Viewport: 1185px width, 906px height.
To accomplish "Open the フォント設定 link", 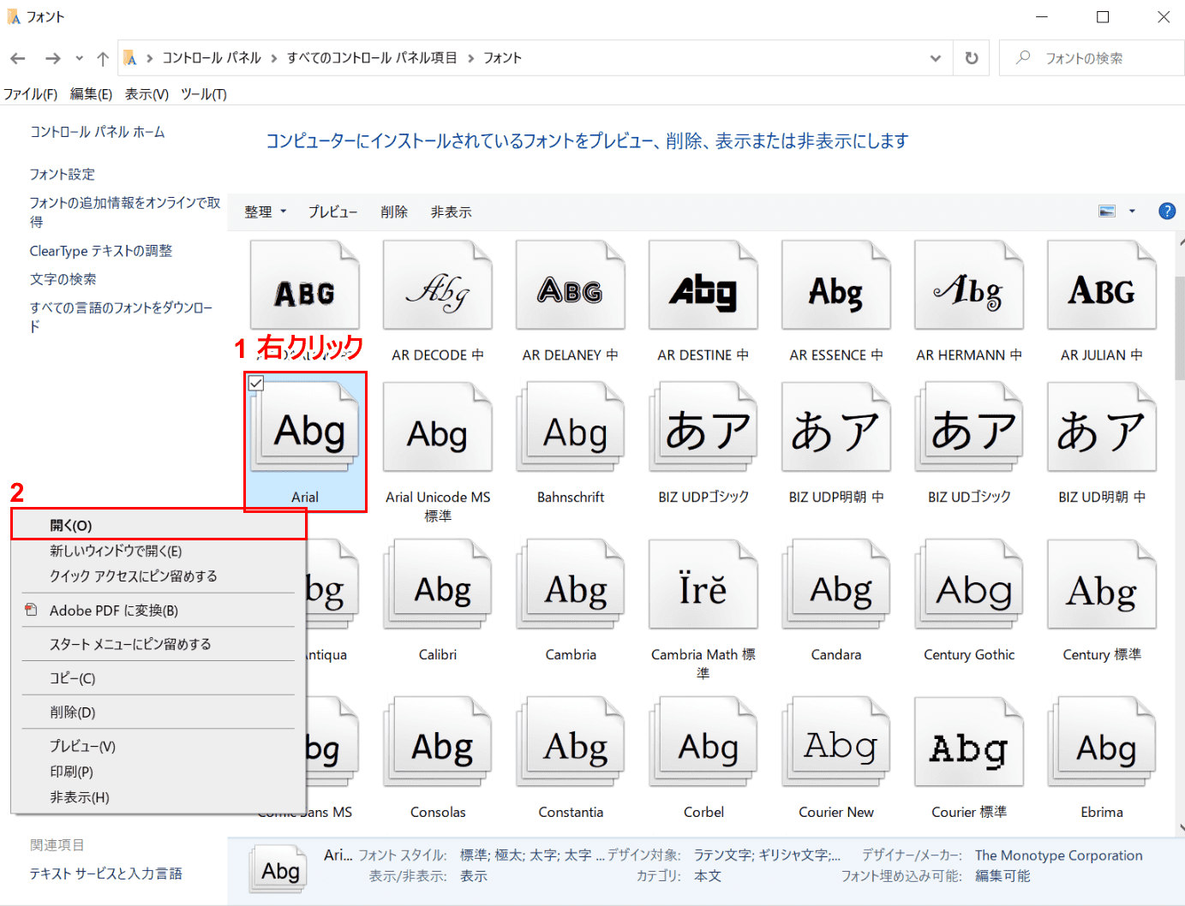I will click(x=62, y=174).
